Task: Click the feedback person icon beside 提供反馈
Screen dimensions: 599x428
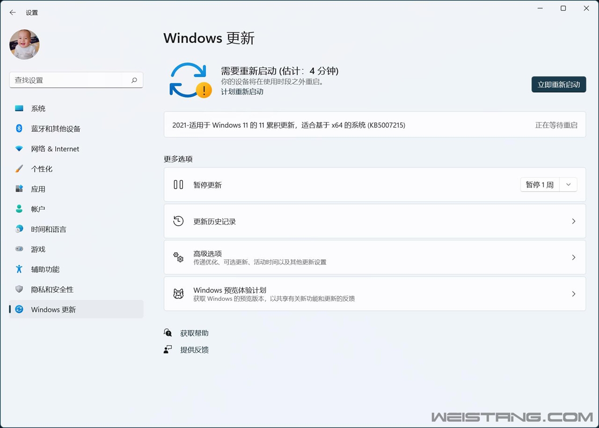Action: point(168,350)
